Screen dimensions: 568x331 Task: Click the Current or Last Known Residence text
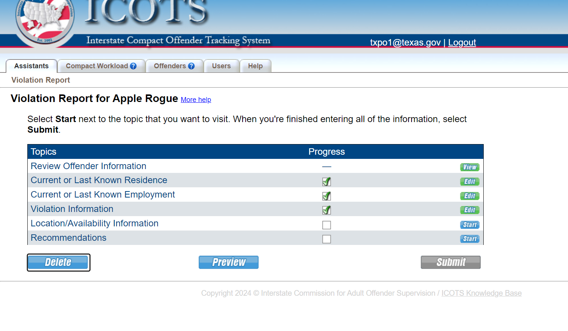coord(99,180)
